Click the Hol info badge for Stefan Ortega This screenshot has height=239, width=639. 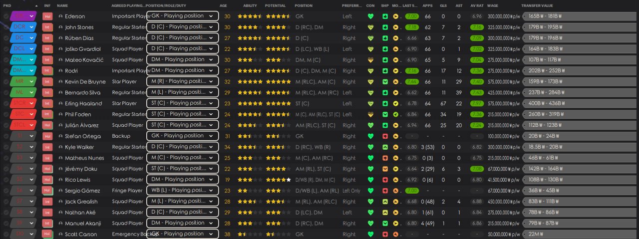47,136
